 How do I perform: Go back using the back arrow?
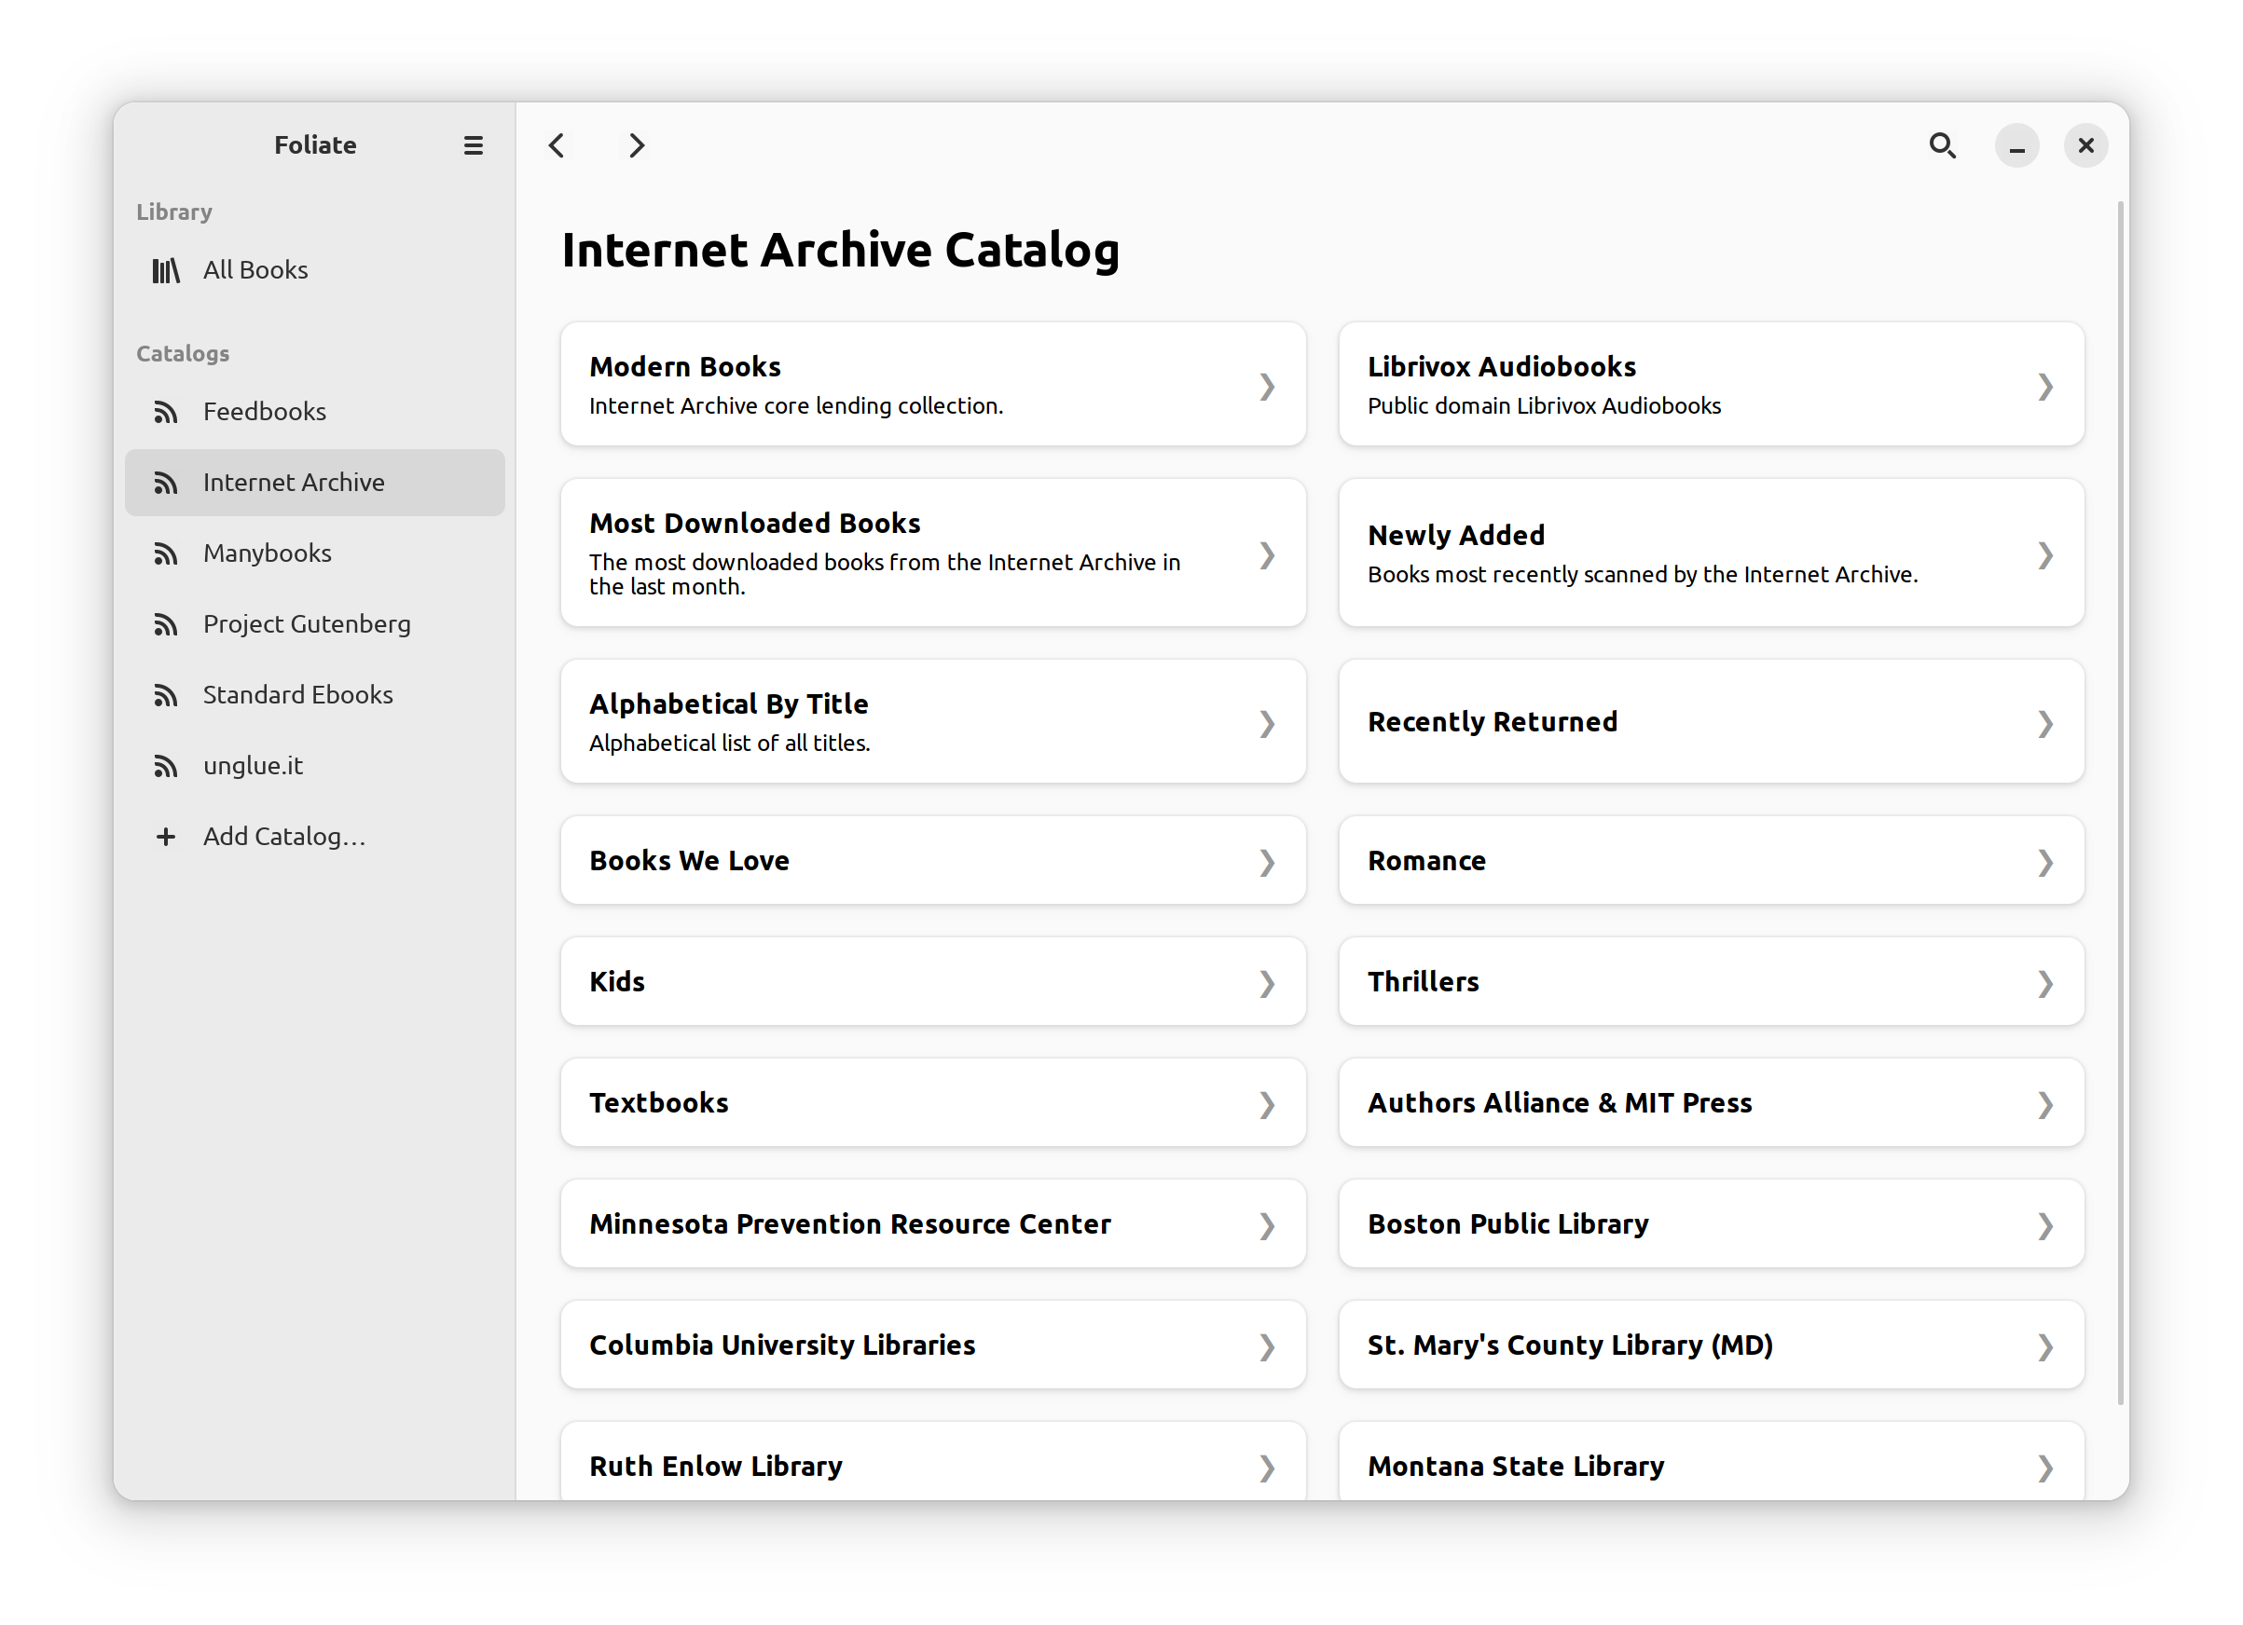coord(557,145)
